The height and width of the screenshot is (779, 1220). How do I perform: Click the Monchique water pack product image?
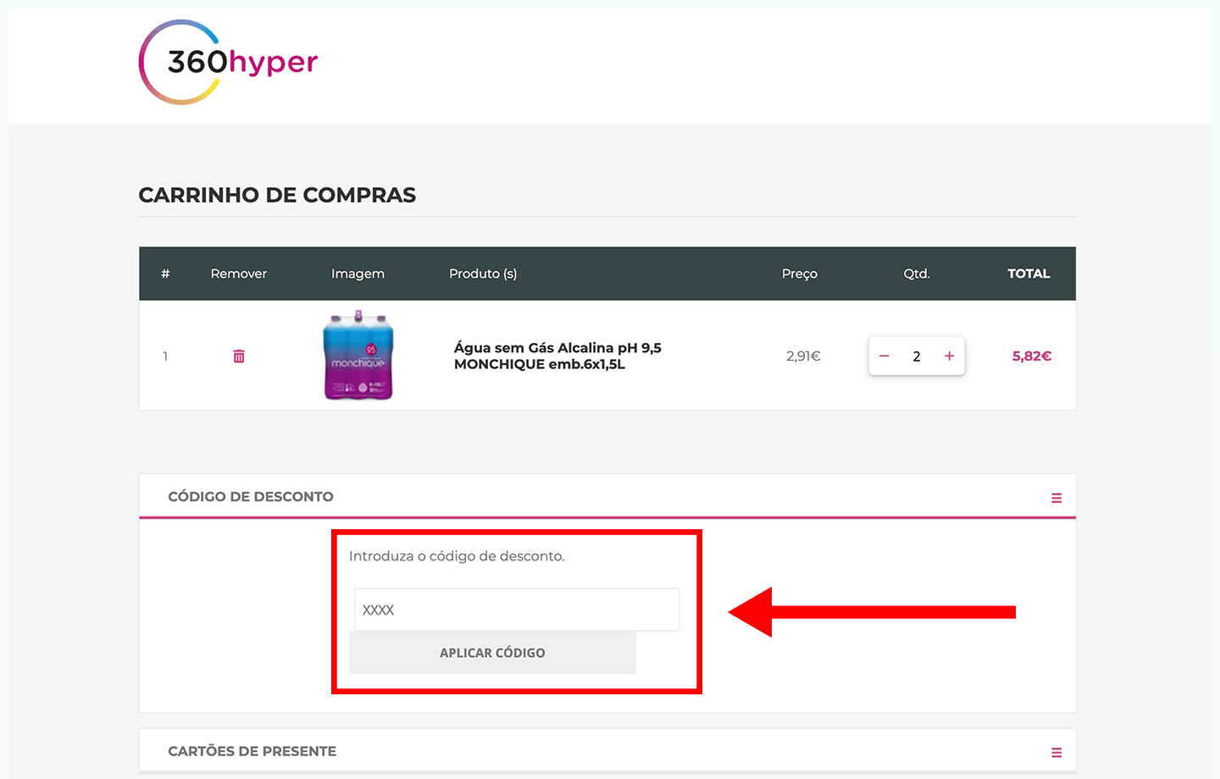tap(358, 356)
